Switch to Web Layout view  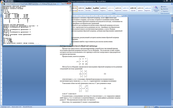coord(149,107)
